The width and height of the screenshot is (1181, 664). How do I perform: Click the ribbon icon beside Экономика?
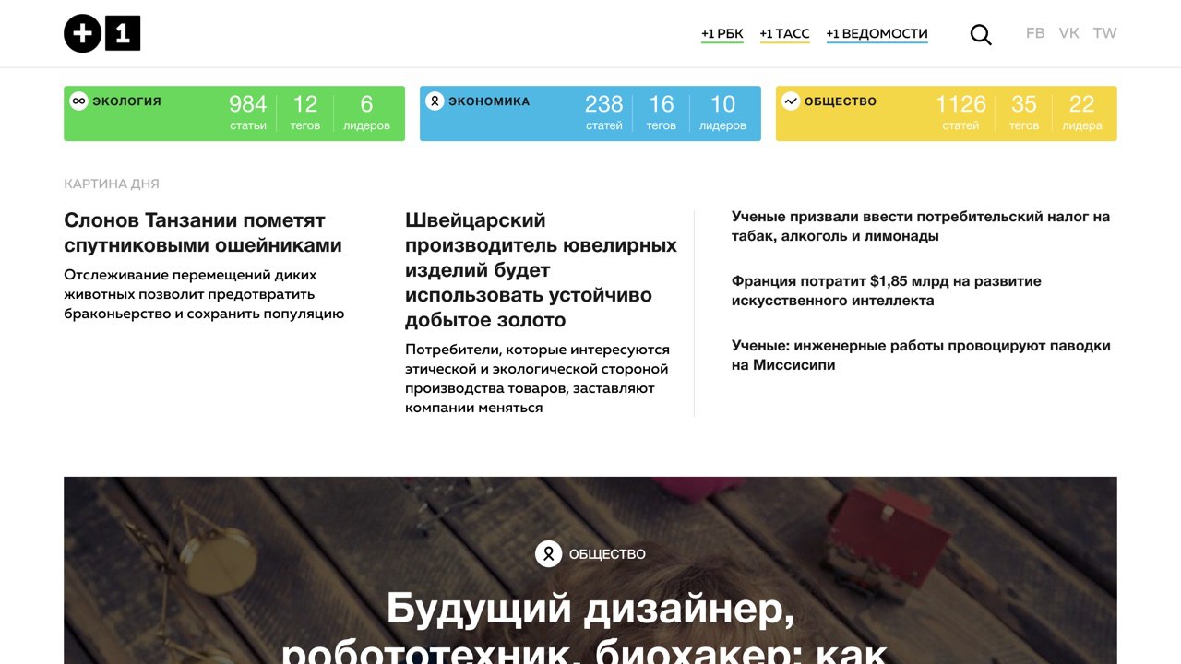point(435,101)
